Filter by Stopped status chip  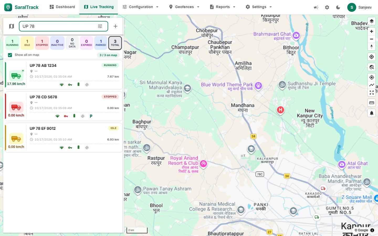(x=42, y=43)
